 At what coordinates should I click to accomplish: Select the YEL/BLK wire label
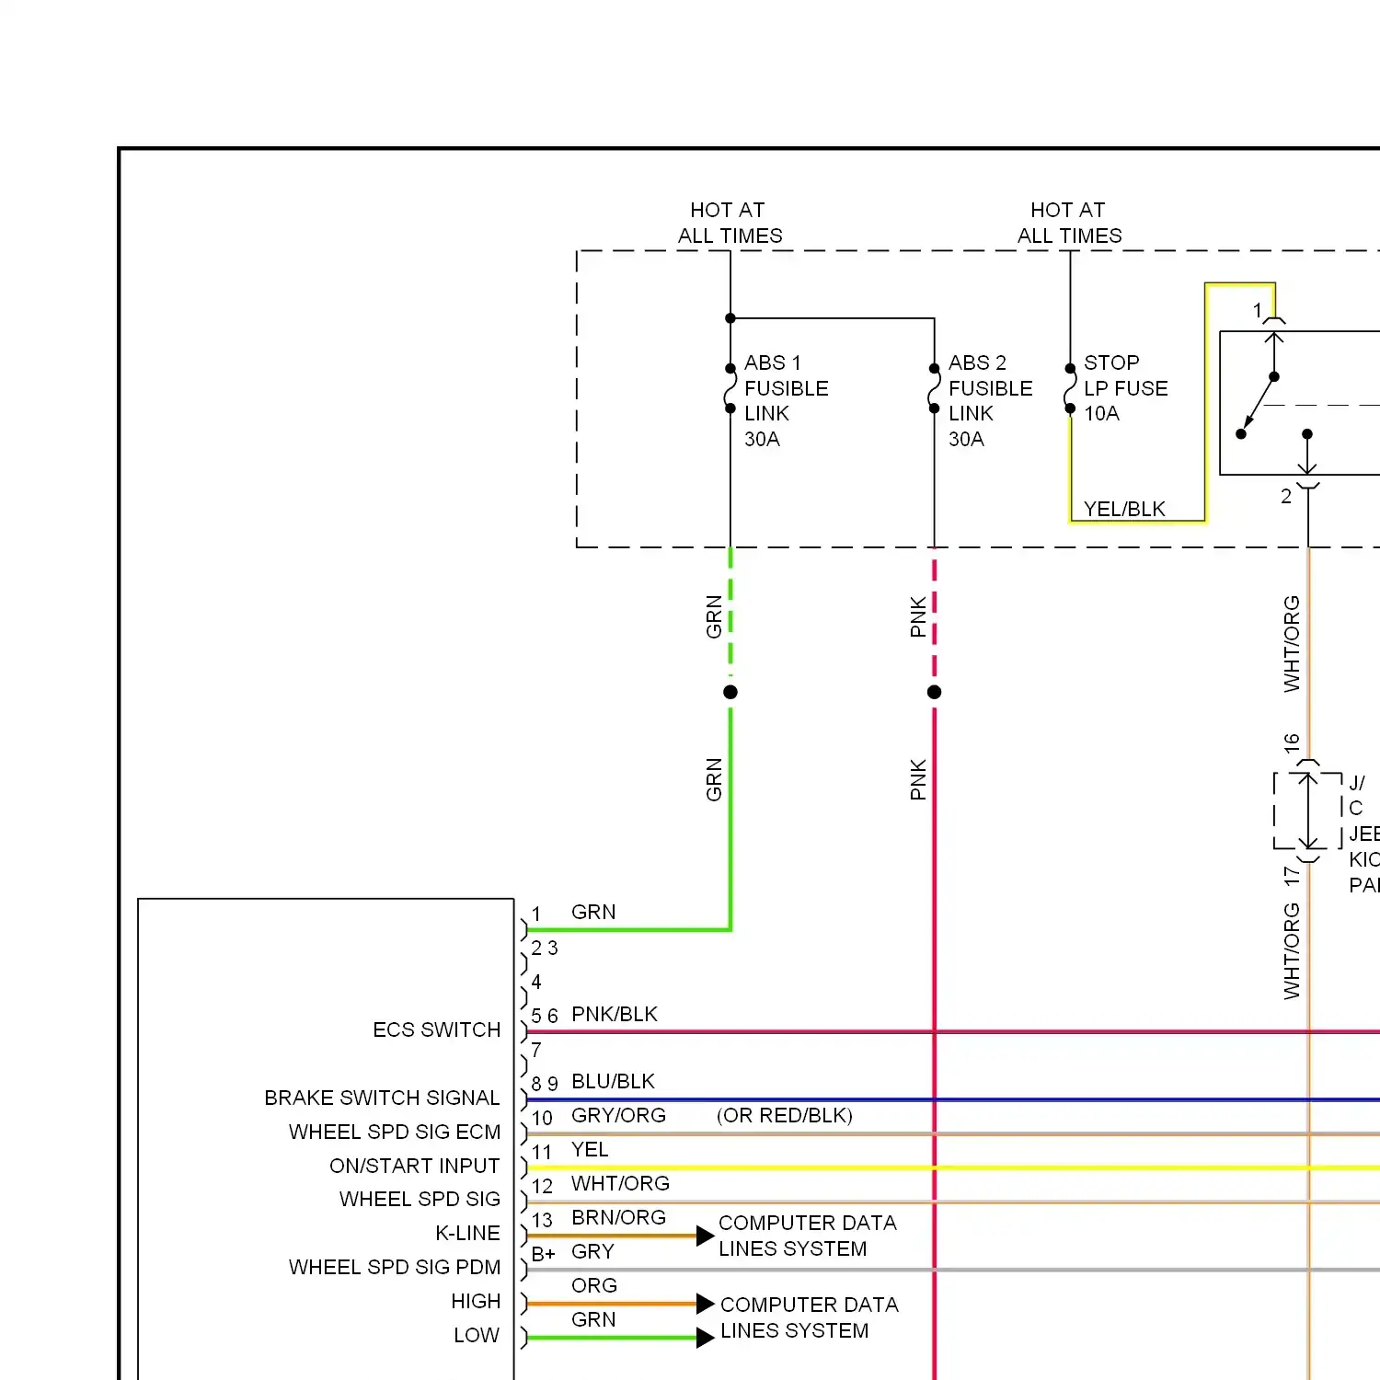pos(1124,509)
